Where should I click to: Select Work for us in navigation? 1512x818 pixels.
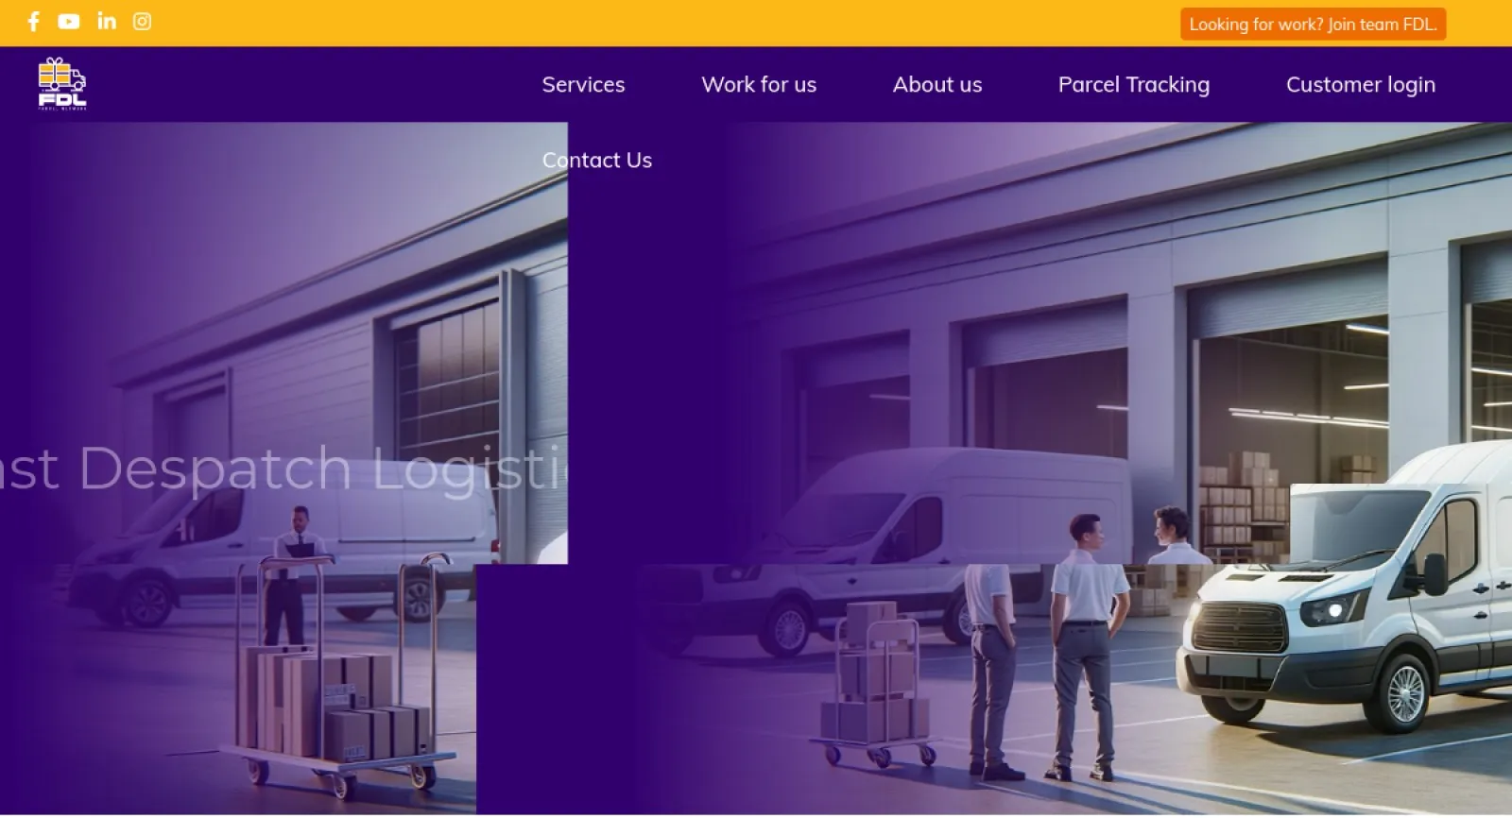click(x=759, y=85)
